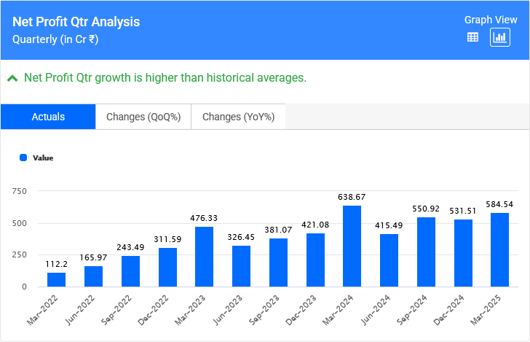Click the growth higher than averages message

point(165,78)
